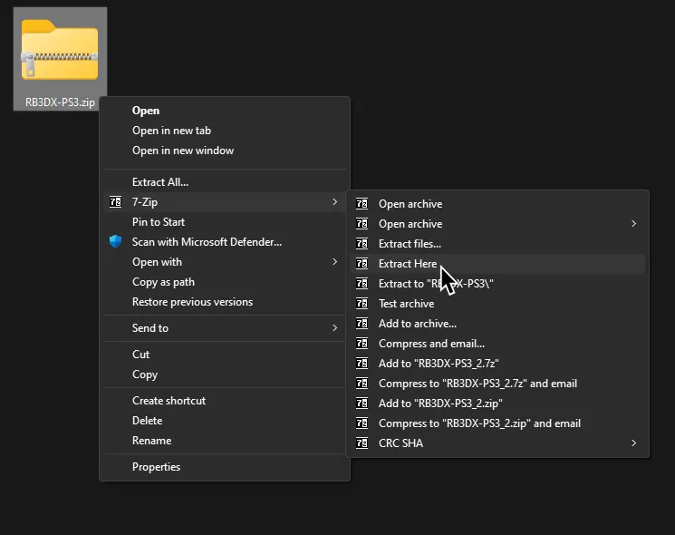Click the 7z icon beside CRC SHA
Viewport: 675px width, 535px height.
coord(362,443)
